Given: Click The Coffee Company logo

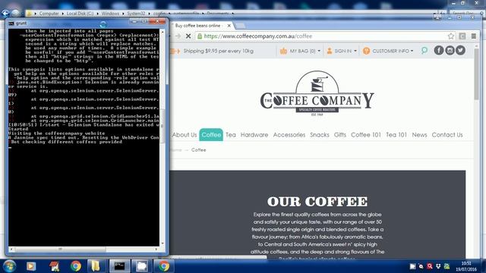Looking at the screenshot, I should 317,93.
